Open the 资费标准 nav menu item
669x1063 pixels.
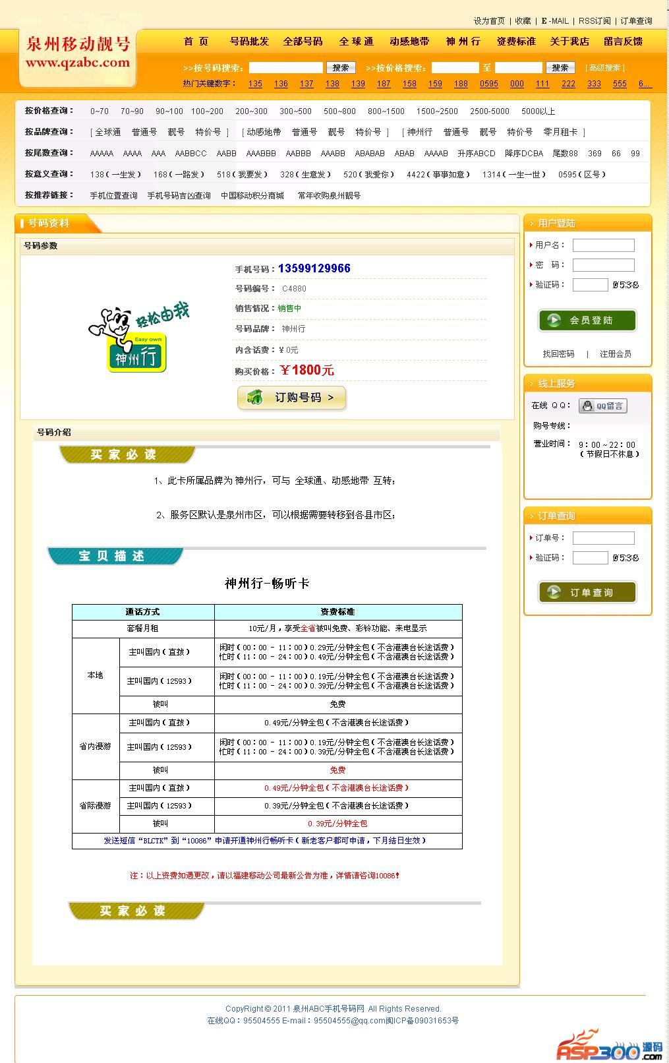pyautogui.click(x=516, y=42)
